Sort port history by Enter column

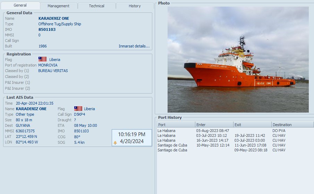point(214,125)
